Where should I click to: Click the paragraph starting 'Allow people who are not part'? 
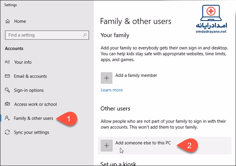[x=163, y=124]
